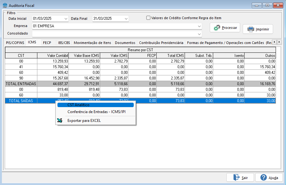Click the 44.697,37 total contábil cell

pyautogui.click(x=53, y=84)
